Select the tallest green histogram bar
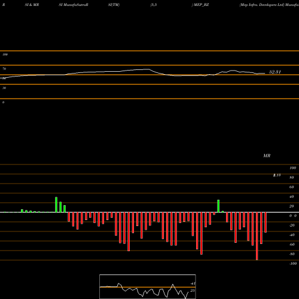 [56, 205]
